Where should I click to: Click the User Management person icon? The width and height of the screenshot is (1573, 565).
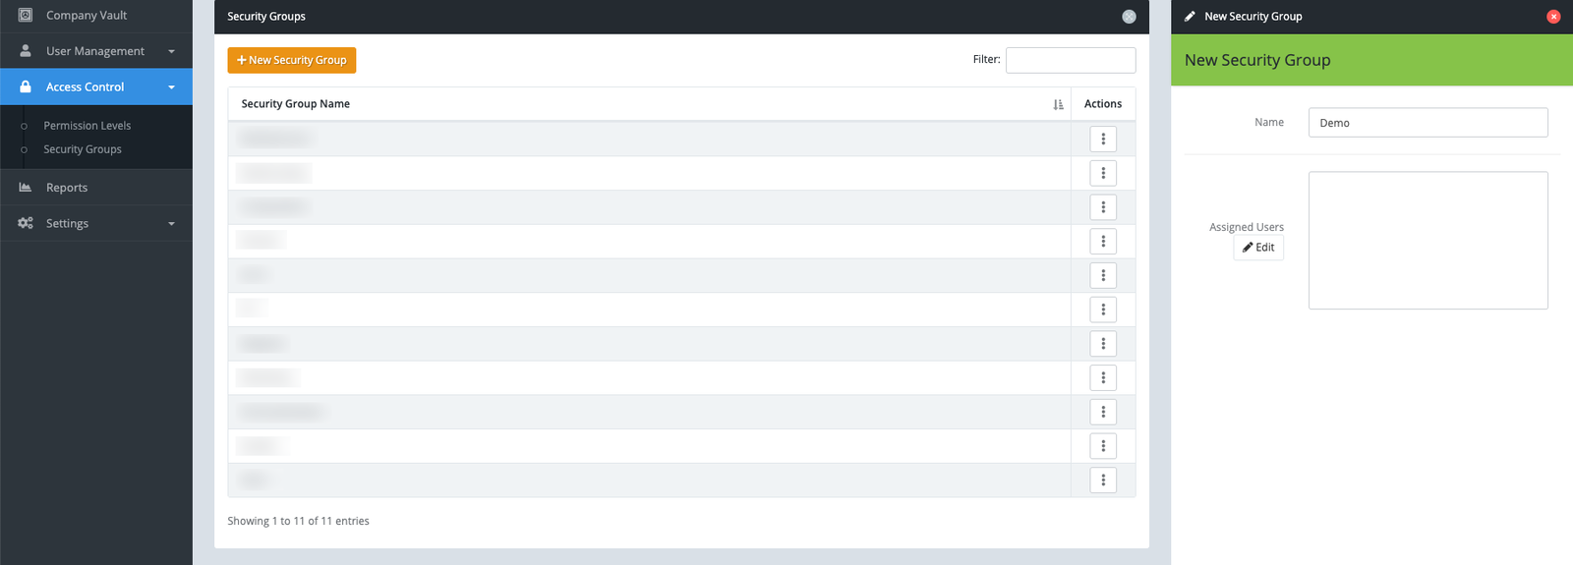coord(26,51)
